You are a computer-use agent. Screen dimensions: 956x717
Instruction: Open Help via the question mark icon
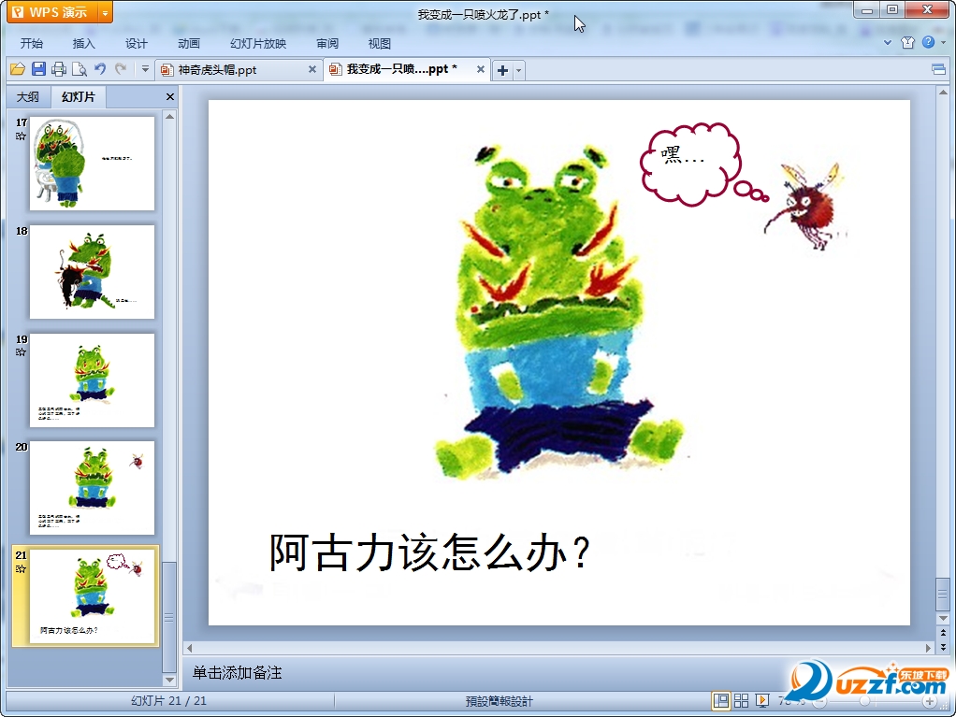pyautogui.click(x=928, y=42)
